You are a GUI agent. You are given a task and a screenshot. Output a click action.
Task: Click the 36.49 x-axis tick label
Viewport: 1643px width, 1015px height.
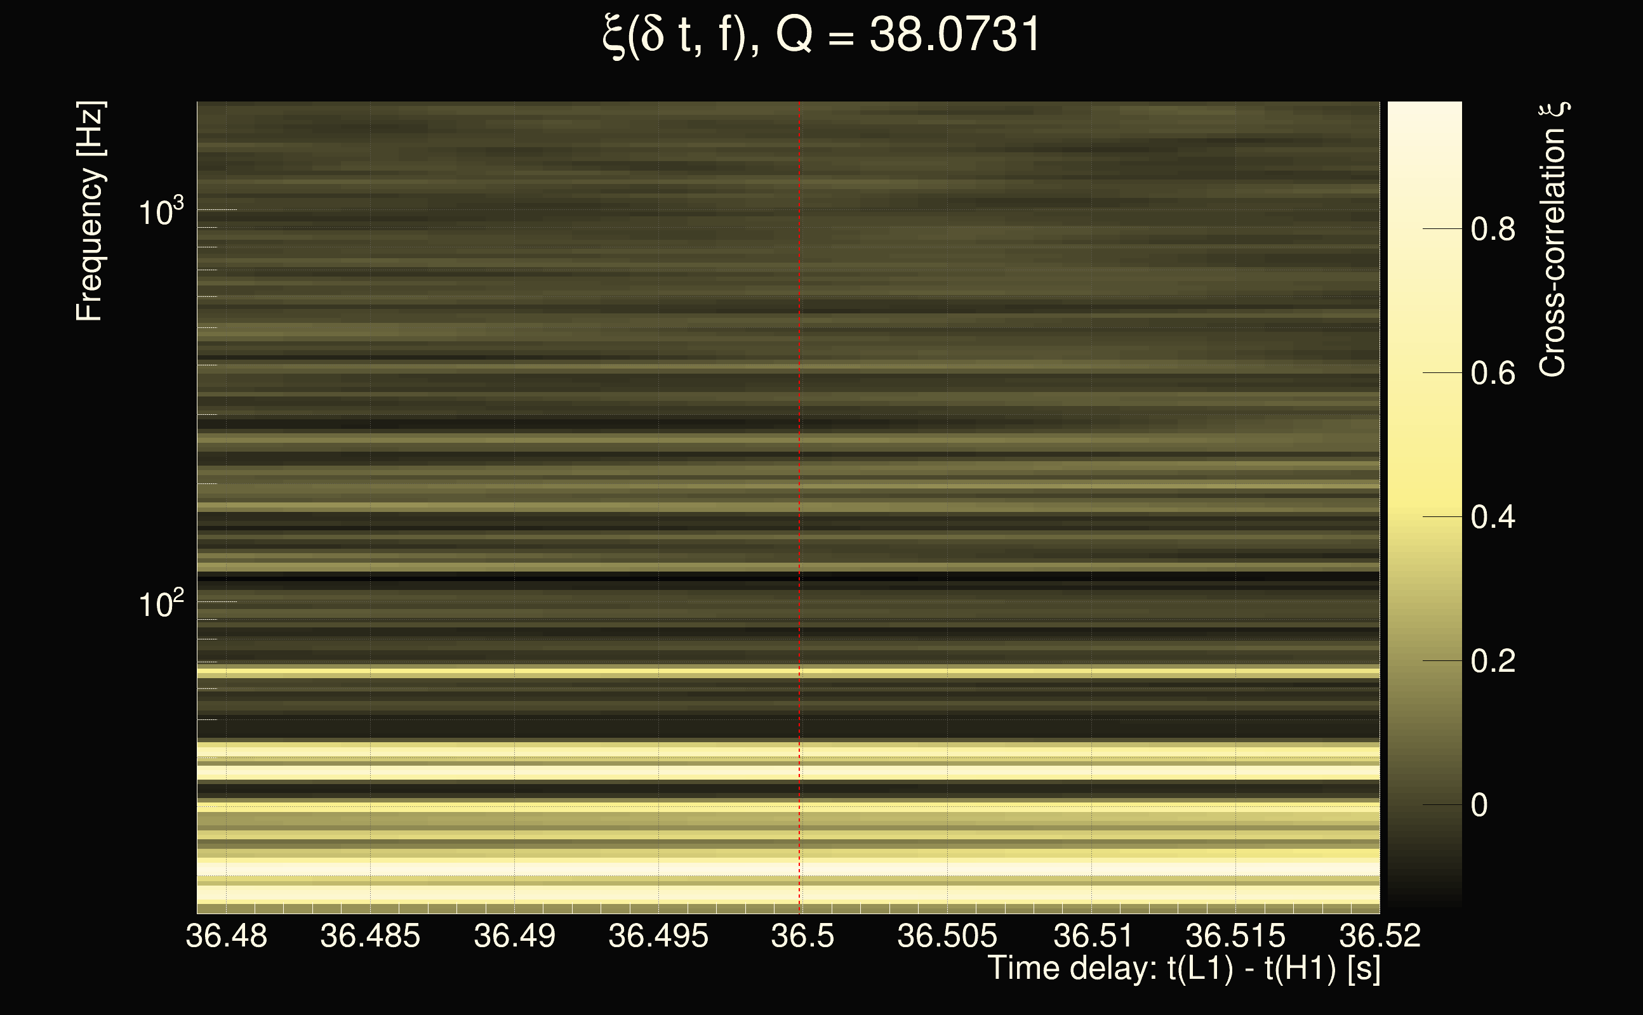point(514,936)
